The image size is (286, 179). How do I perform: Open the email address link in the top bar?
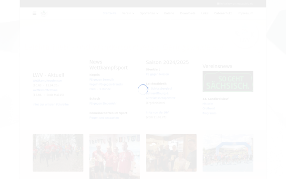(x=237, y=4)
